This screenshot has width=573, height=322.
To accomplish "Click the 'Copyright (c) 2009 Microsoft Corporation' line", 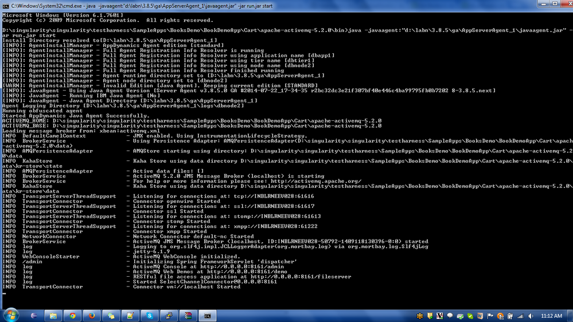I will pyautogui.click(x=108, y=20).
